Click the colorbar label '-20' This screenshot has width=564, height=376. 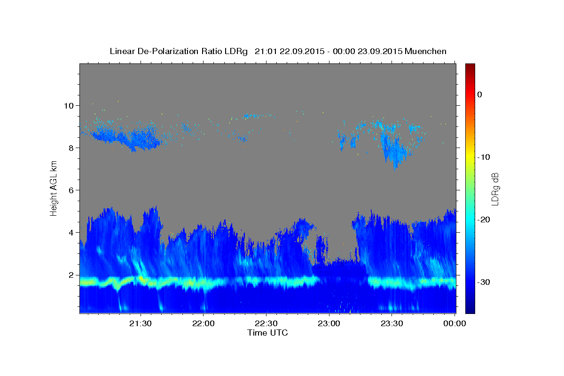click(x=484, y=219)
